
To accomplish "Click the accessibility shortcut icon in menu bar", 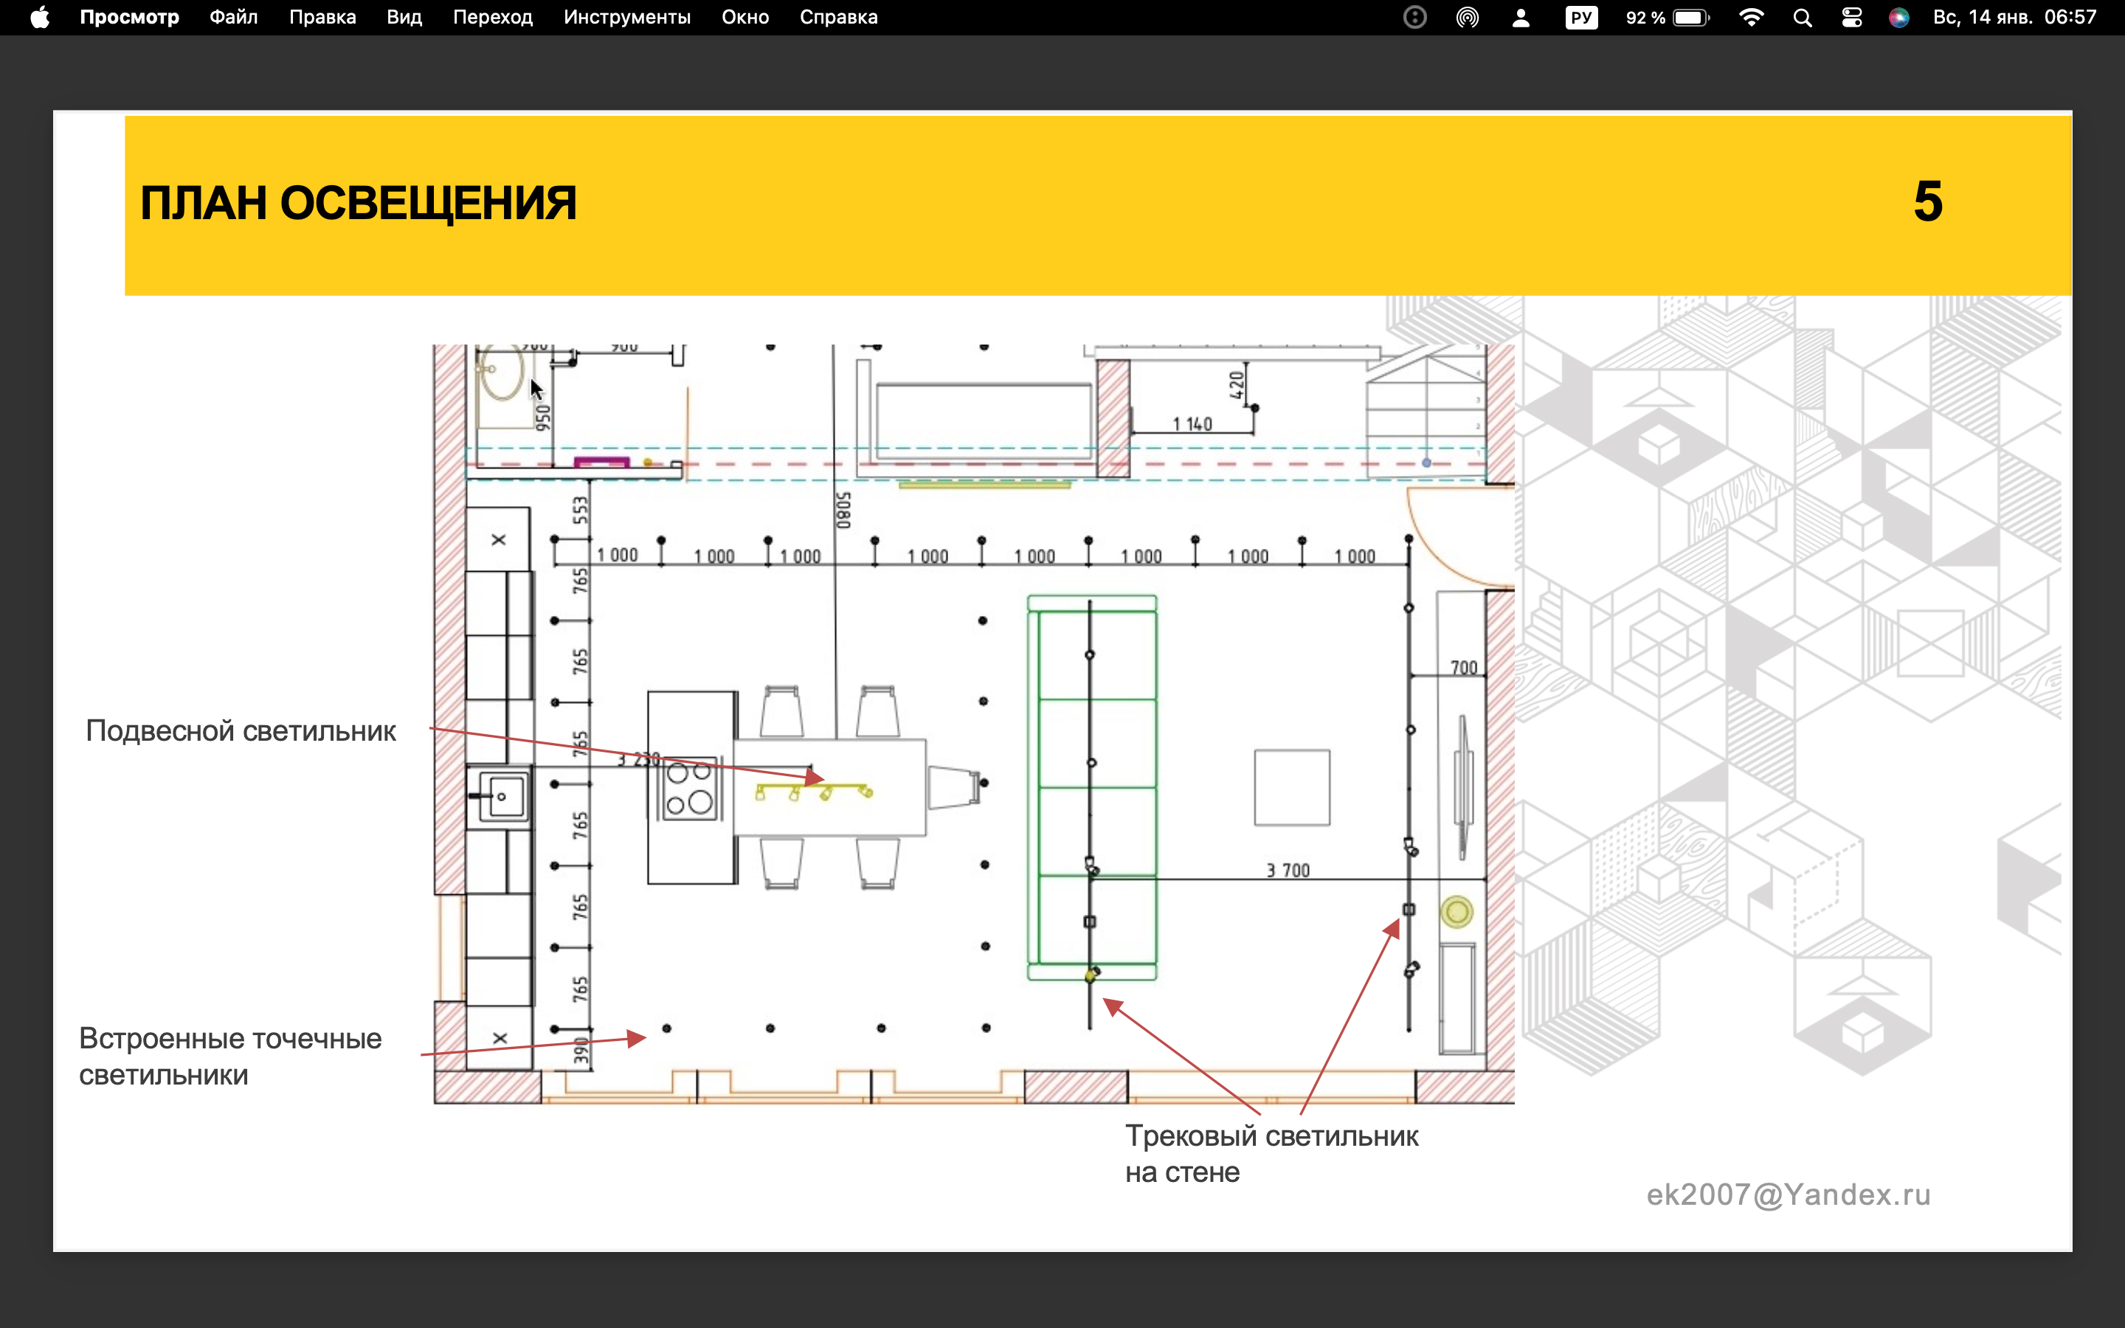I will pos(1414,18).
